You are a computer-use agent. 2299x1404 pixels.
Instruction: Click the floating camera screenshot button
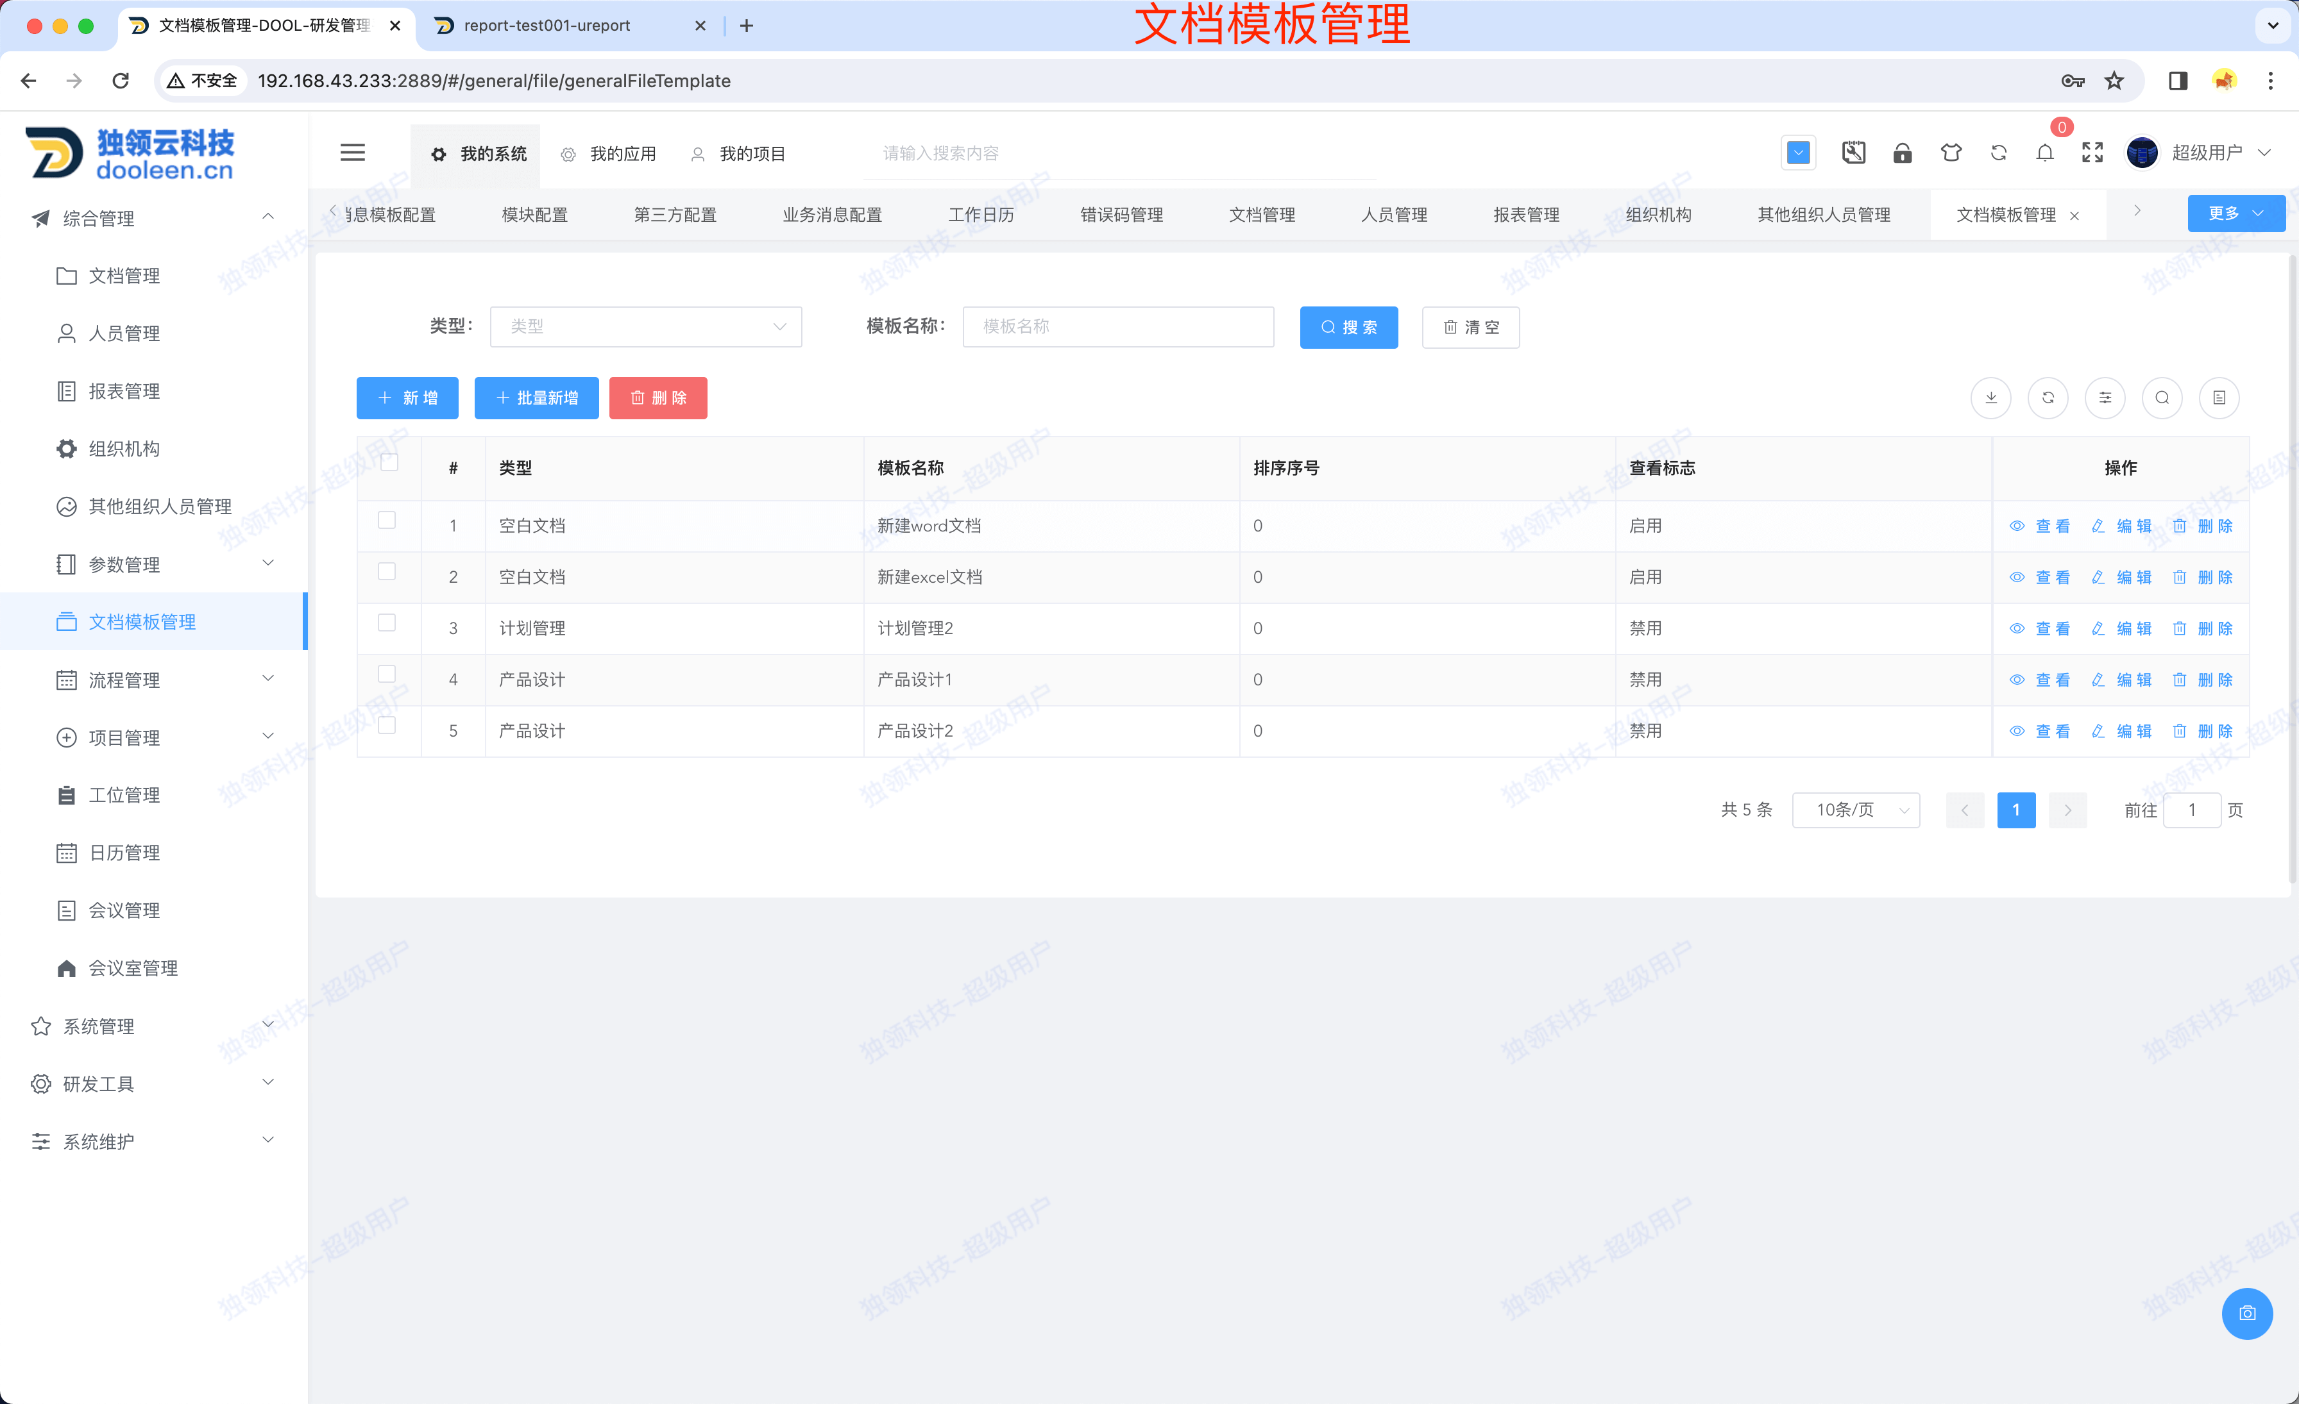tap(2248, 1312)
